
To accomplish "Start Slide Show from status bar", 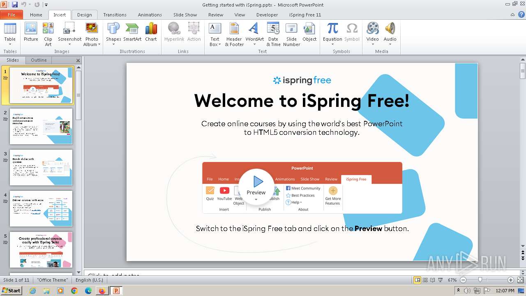I will pyautogui.click(x=441, y=280).
